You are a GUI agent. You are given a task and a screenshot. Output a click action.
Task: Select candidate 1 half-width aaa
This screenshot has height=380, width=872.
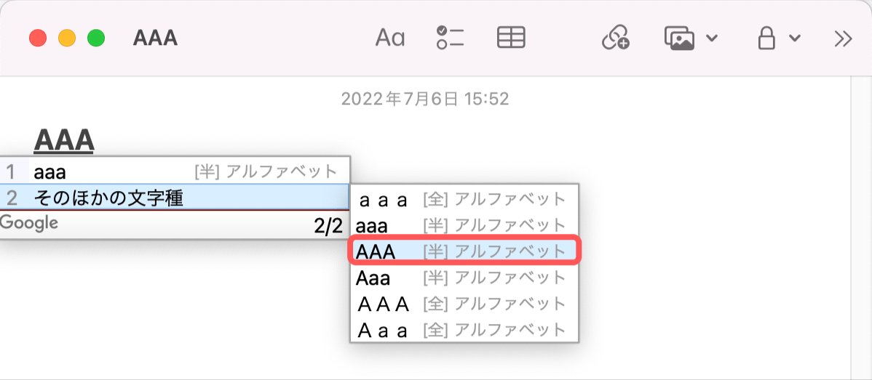click(175, 172)
